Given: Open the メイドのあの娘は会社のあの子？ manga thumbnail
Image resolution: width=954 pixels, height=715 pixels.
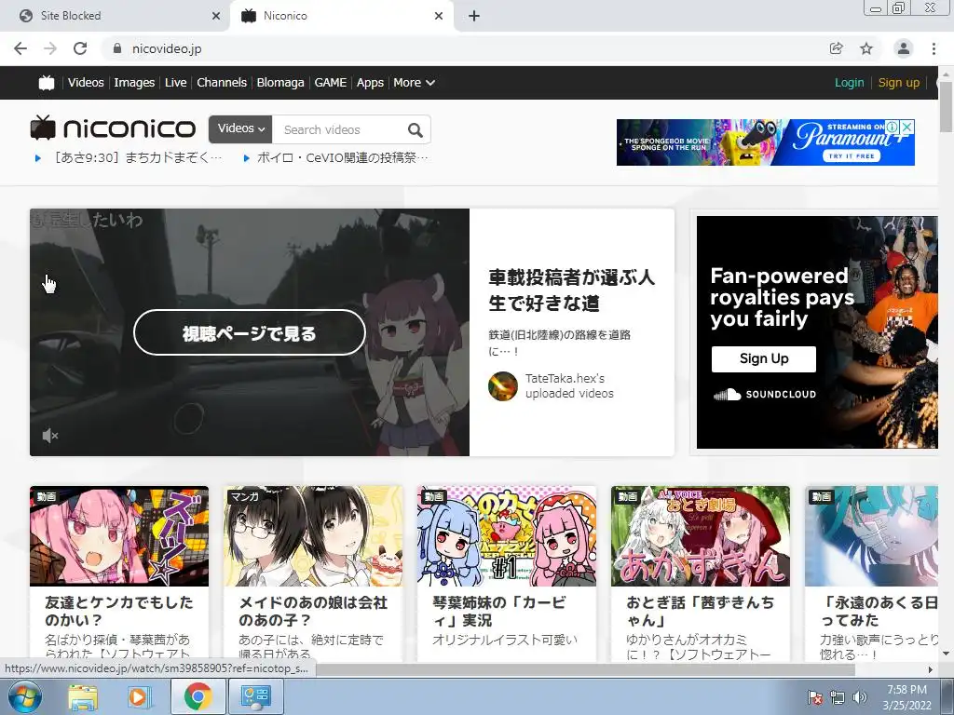Looking at the screenshot, I should coord(313,536).
